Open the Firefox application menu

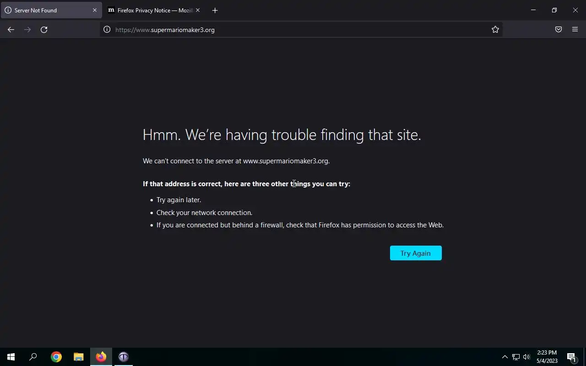point(575,30)
